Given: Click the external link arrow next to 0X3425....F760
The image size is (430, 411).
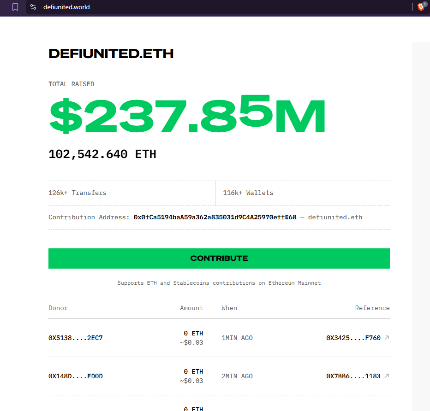Looking at the screenshot, I should click(x=387, y=337).
